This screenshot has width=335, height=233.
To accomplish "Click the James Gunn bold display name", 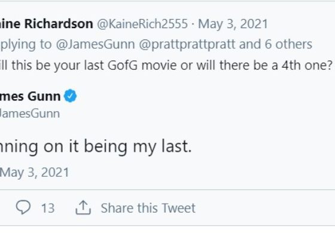I will pyautogui.click(x=30, y=96).
